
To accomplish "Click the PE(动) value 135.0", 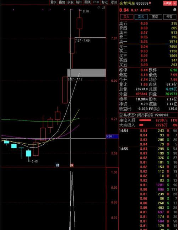I will click(173, 109).
